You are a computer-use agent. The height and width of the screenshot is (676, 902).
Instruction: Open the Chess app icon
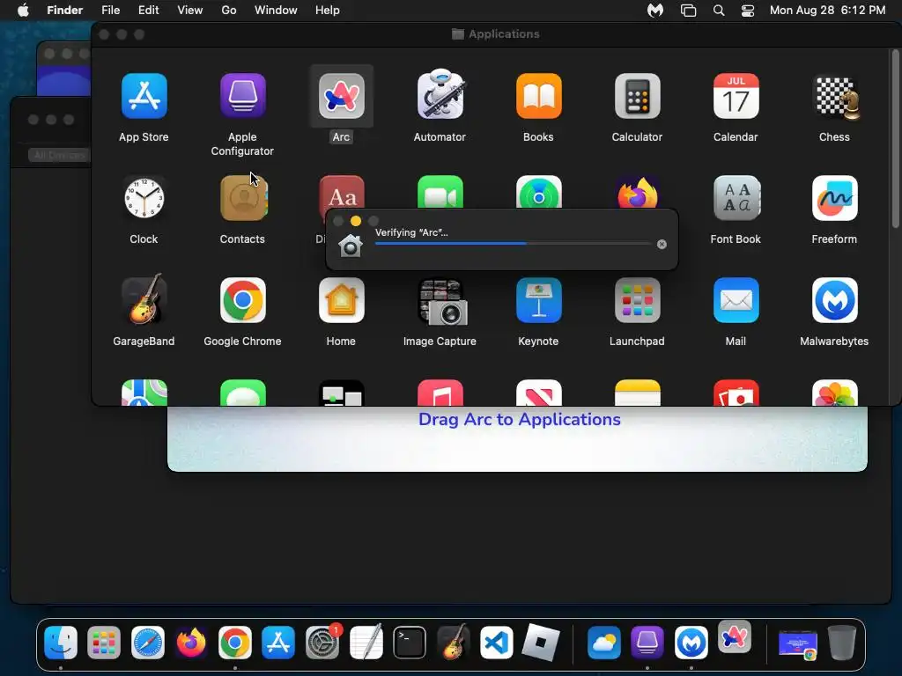(x=835, y=97)
